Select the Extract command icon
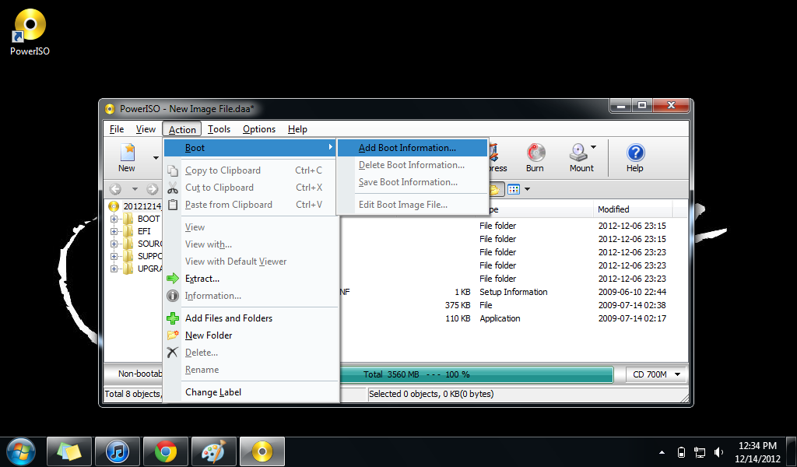Image resolution: width=797 pixels, height=467 pixels. (172, 278)
